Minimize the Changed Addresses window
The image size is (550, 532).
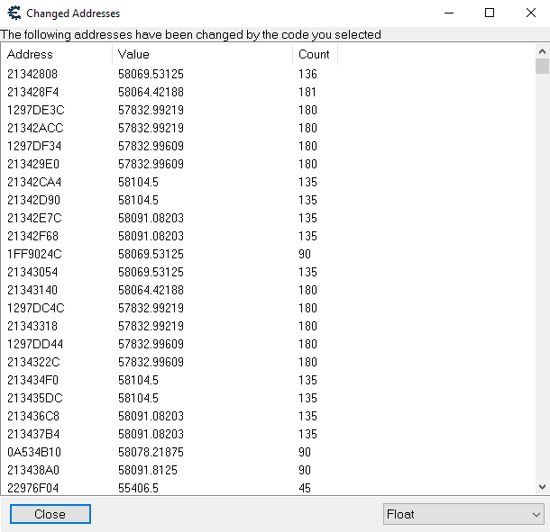(x=448, y=14)
